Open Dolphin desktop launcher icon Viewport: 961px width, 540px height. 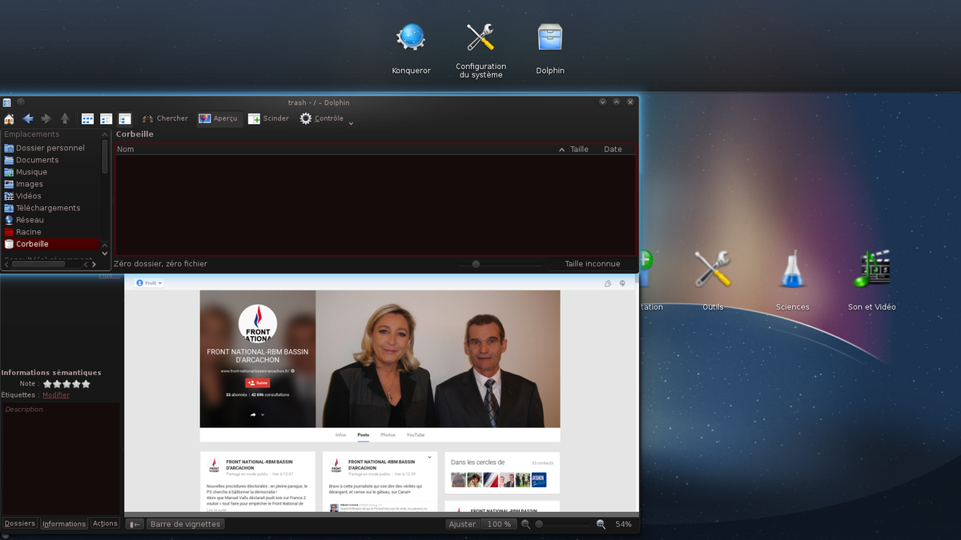pos(550,49)
